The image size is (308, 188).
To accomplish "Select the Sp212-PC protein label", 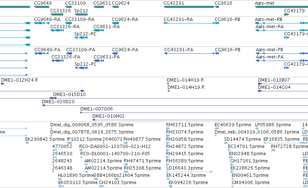I will click(x=86, y=64).
